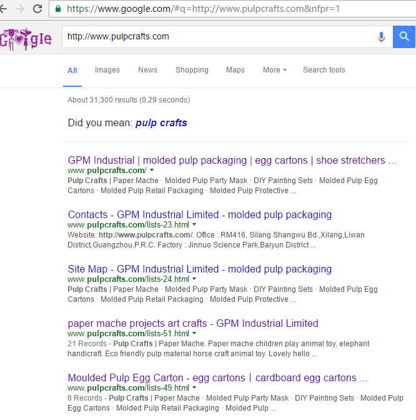Switch to the Images tab
Screen dimensions: 416x420
[x=107, y=70]
